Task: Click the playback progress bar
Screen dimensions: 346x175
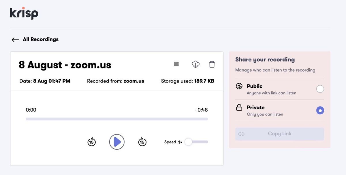Action: coord(117,119)
